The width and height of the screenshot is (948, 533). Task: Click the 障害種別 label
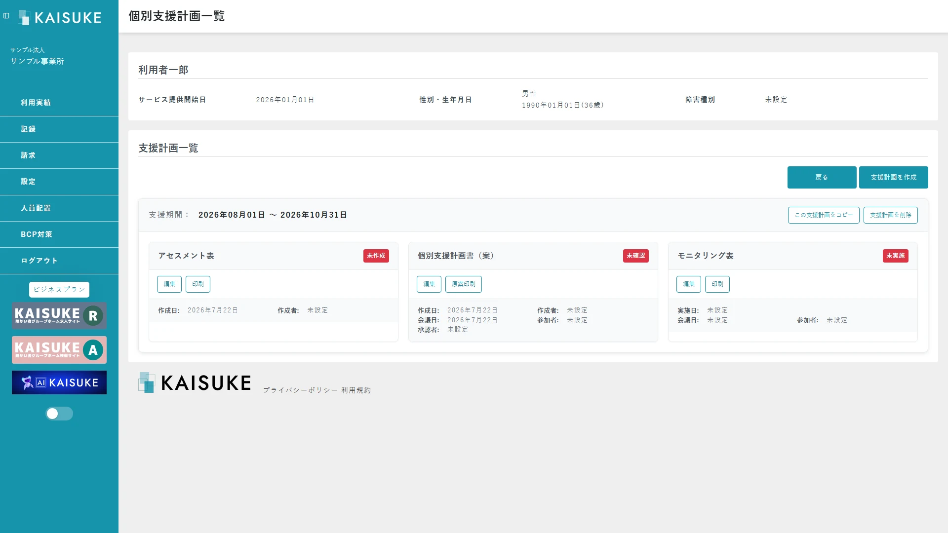coord(700,100)
